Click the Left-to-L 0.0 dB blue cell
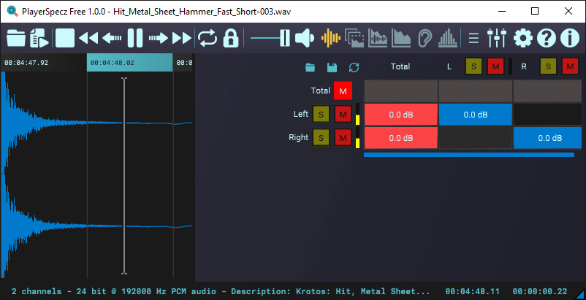Screen dimensions: 586x300 click(475, 115)
